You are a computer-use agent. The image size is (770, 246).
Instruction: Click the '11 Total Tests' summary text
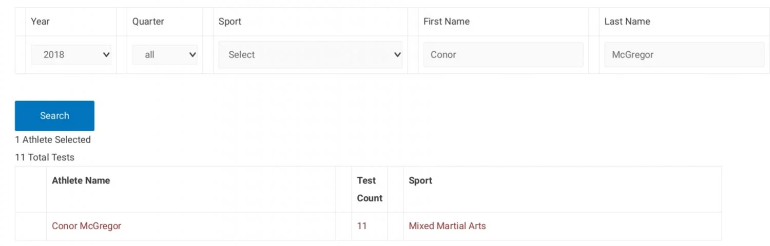click(45, 157)
